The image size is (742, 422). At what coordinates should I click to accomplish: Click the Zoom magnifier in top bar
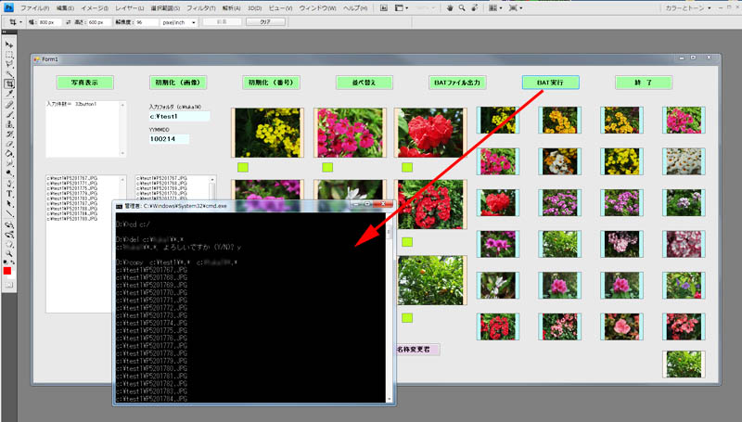click(x=463, y=7)
